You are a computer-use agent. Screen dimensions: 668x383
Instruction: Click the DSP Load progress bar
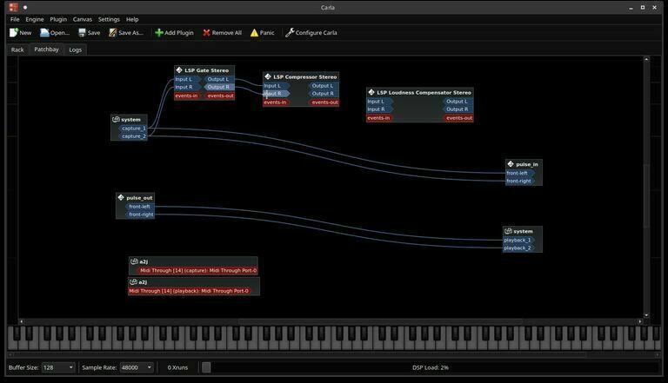click(431, 367)
